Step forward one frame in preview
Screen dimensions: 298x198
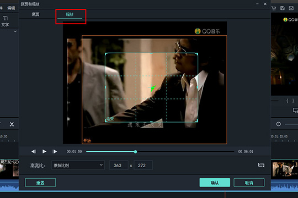coord(55,152)
